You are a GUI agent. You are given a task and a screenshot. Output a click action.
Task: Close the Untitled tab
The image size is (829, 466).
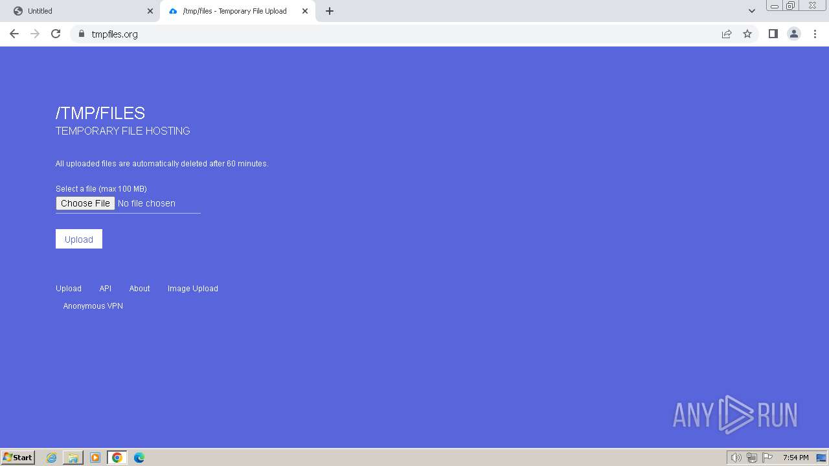coord(150,11)
